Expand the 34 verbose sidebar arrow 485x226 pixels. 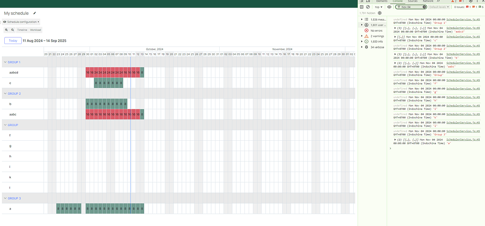361,47
